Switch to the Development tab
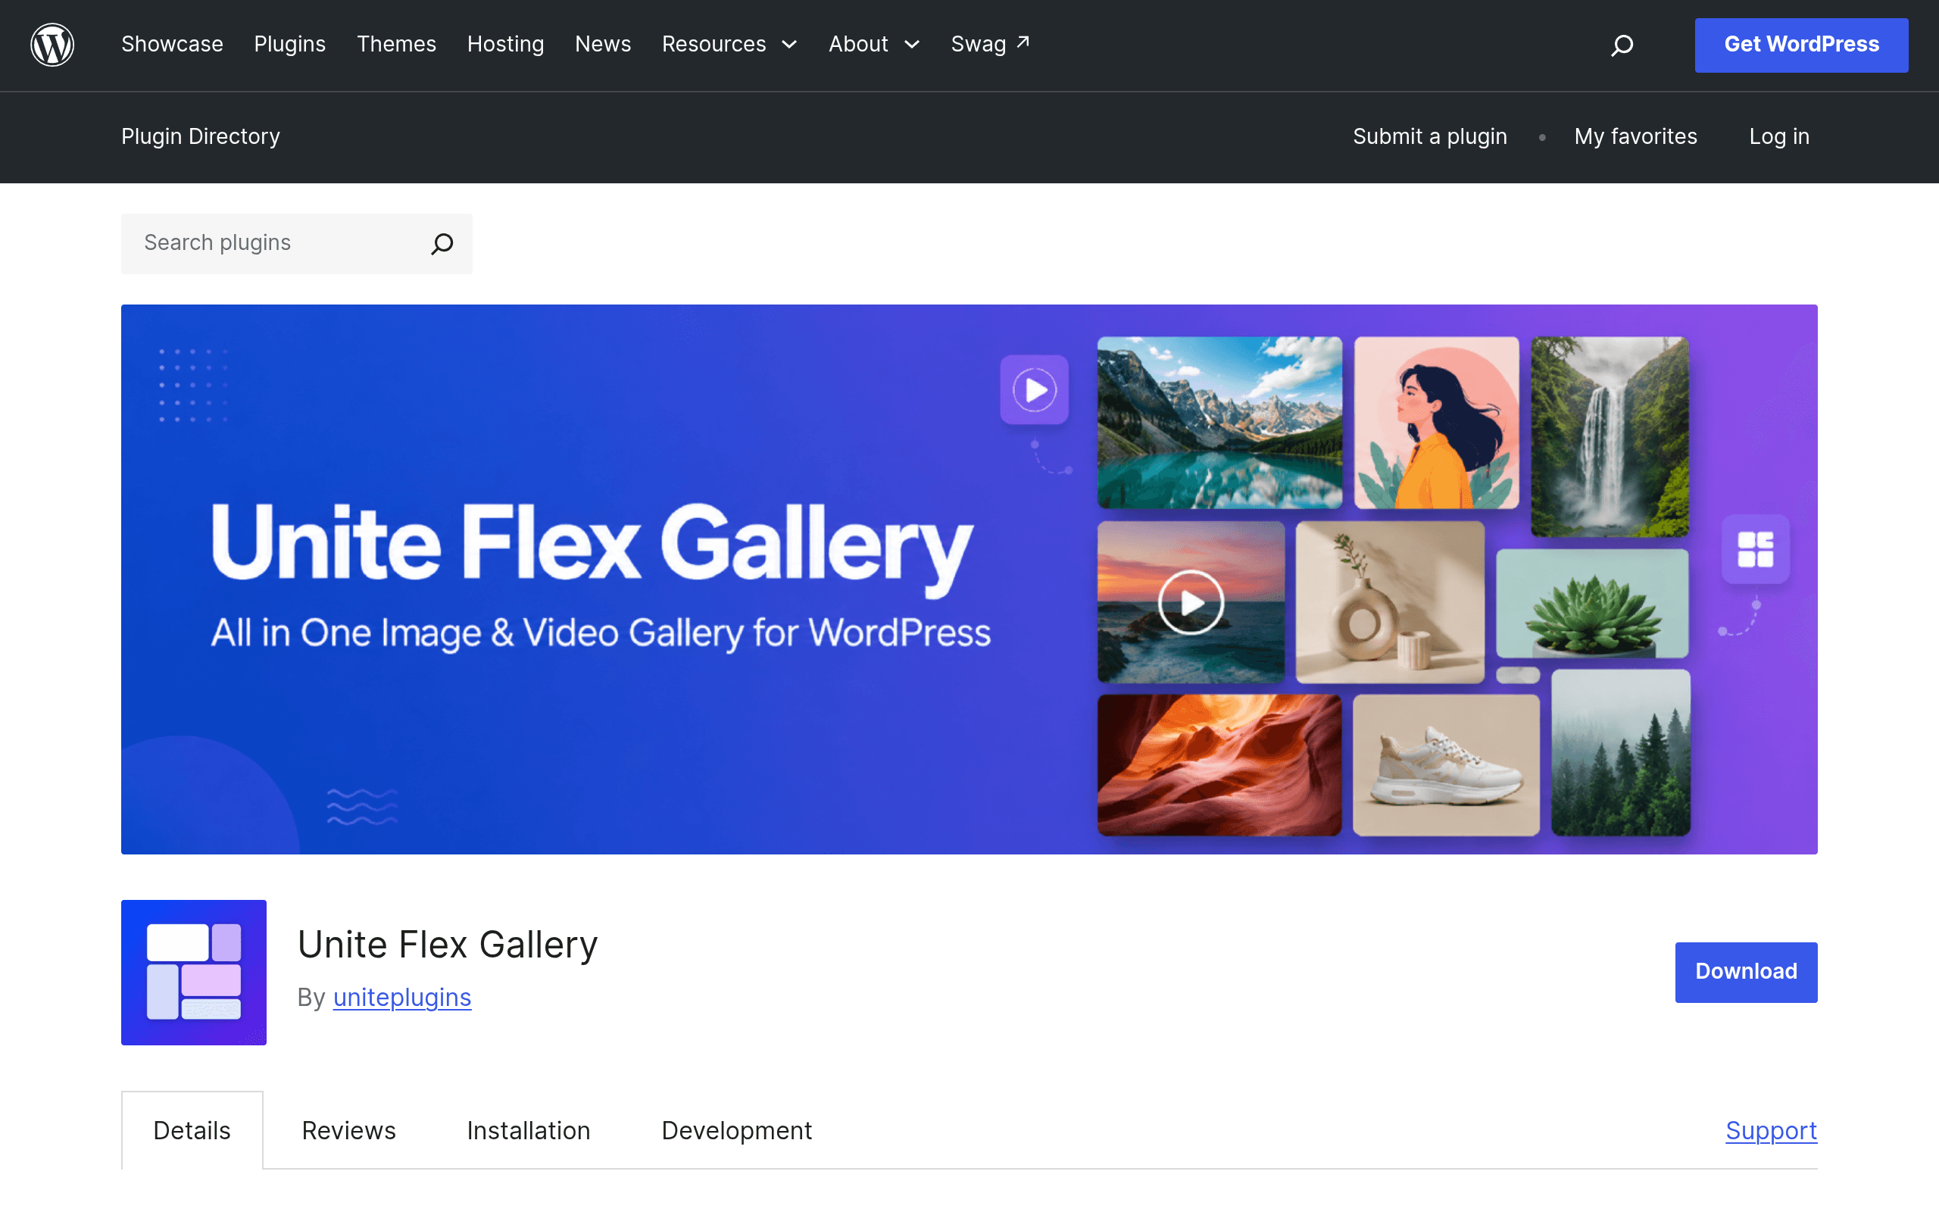1939x1212 pixels. click(736, 1130)
